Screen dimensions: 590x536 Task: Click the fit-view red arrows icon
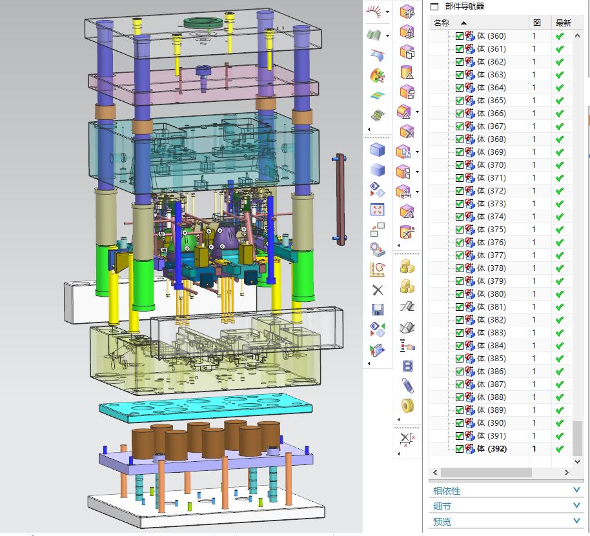click(378, 210)
